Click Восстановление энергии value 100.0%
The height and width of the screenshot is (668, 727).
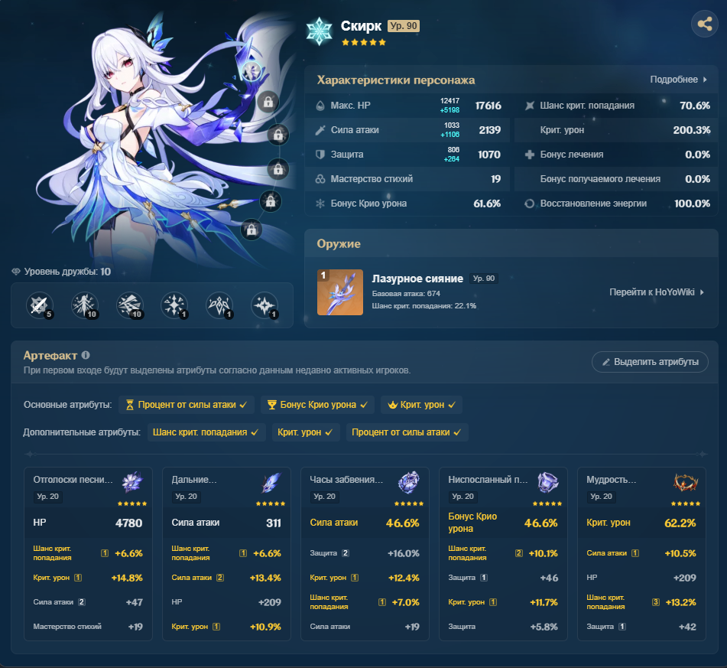(x=692, y=204)
